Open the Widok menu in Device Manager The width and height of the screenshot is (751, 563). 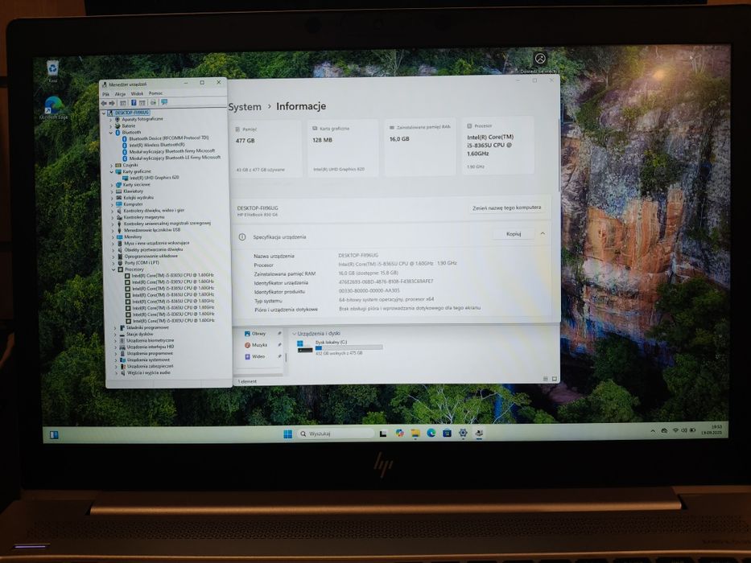137,94
